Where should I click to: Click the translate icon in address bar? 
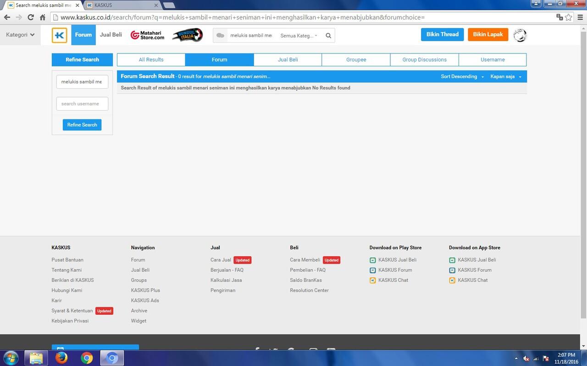tap(559, 17)
